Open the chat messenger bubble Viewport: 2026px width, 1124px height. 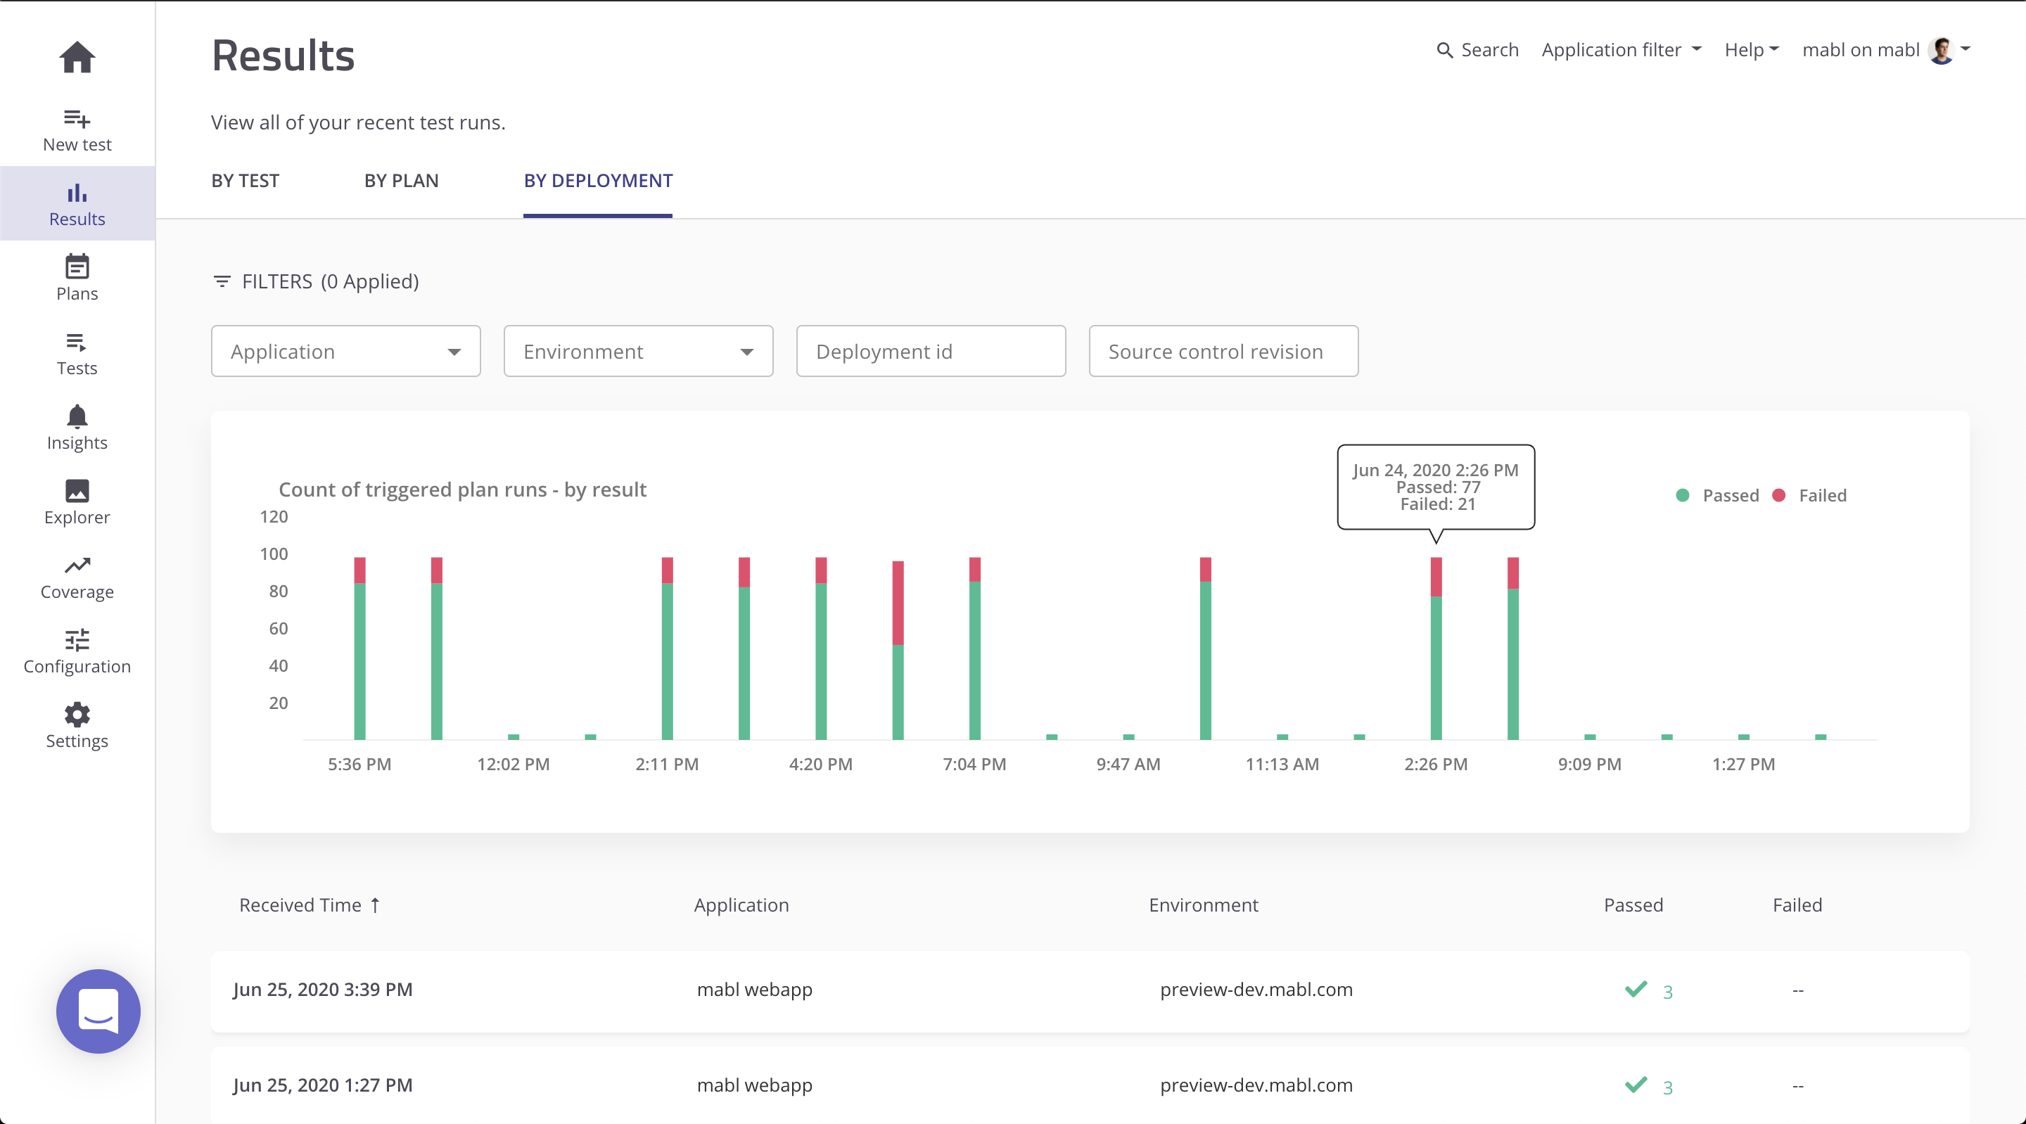click(98, 1011)
